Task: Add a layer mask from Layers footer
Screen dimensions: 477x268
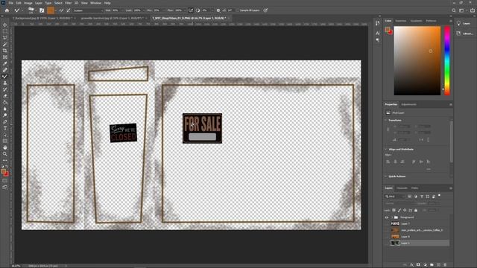Action: pyautogui.click(x=418, y=265)
